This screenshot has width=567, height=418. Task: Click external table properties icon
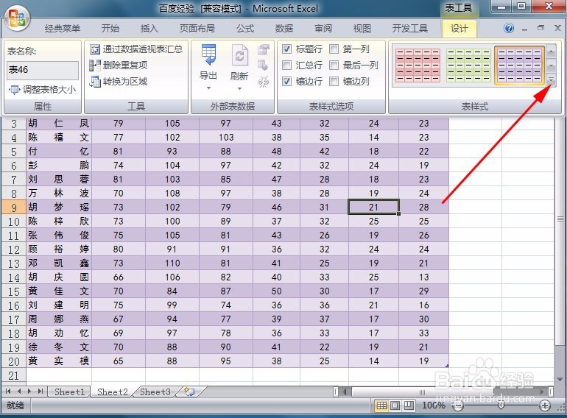264,49
